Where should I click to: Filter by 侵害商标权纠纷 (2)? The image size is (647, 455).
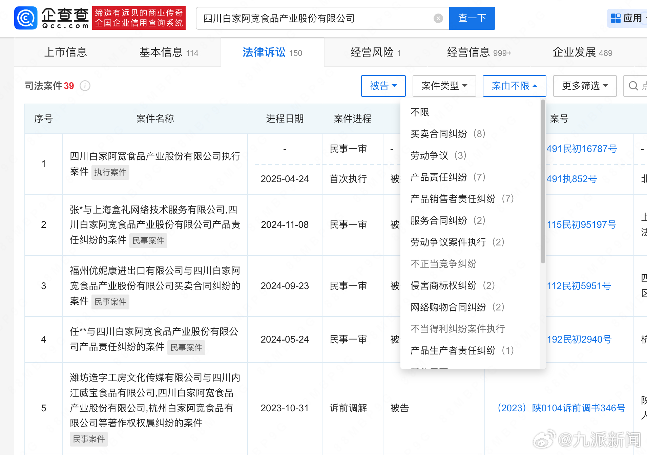(453, 285)
